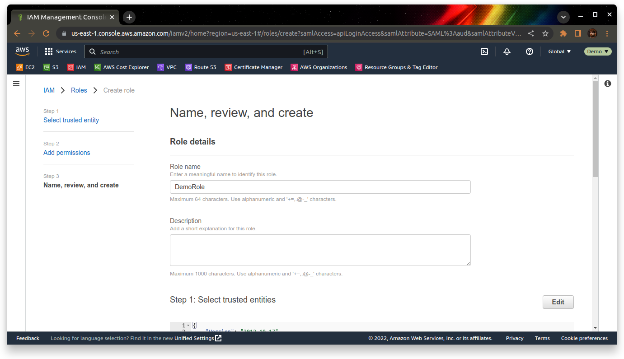Open the Terms footer link
The width and height of the screenshot is (624, 359).
pos(542,338)
